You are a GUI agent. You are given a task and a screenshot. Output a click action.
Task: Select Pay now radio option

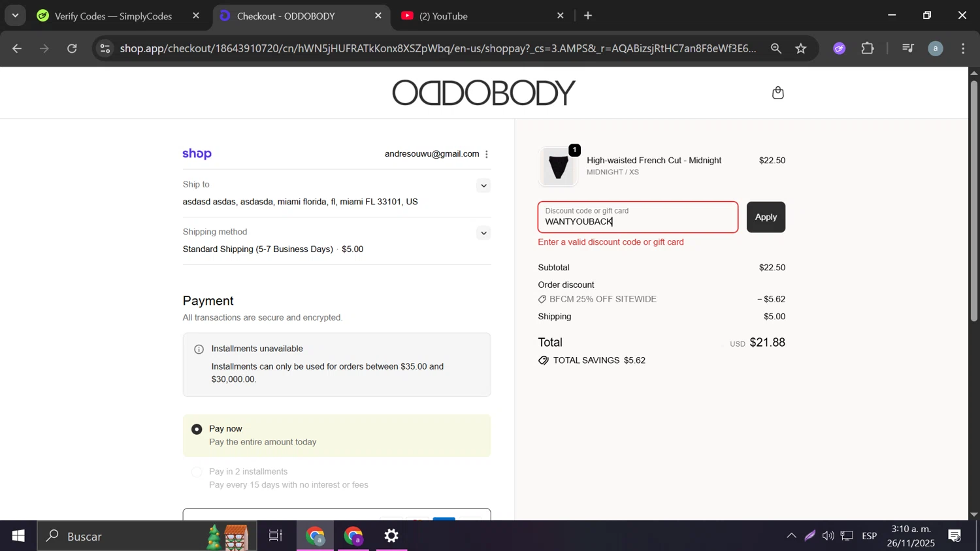[197, 430]
